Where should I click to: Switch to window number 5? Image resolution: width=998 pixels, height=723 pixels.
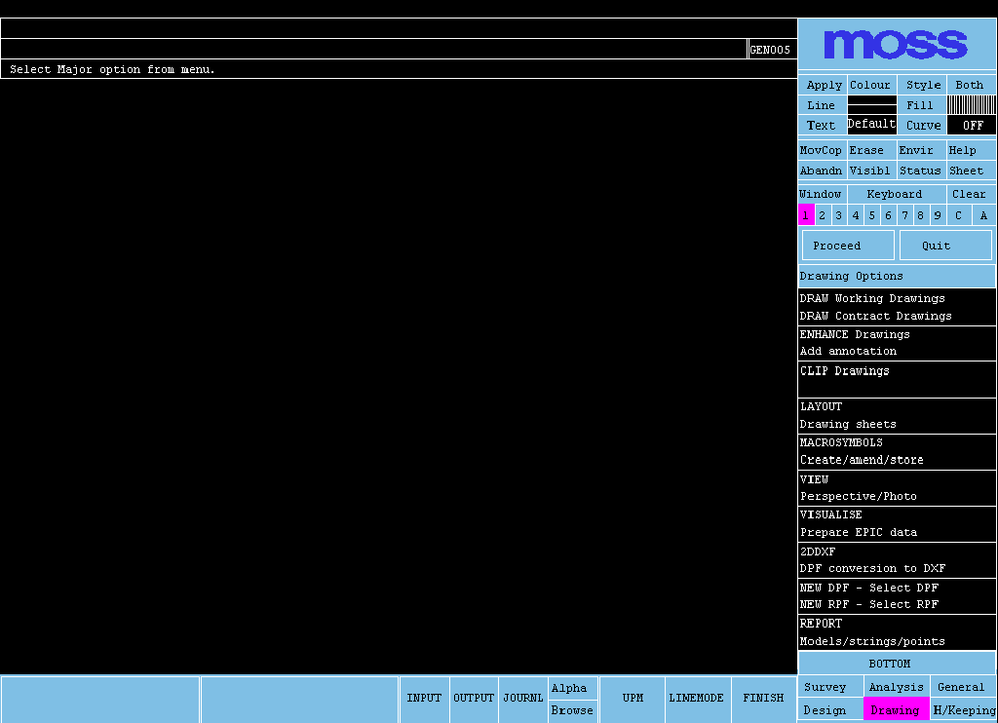pyautogui.click(x=871, y=215)
